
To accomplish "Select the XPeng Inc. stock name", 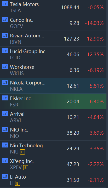I will point(22,161).
